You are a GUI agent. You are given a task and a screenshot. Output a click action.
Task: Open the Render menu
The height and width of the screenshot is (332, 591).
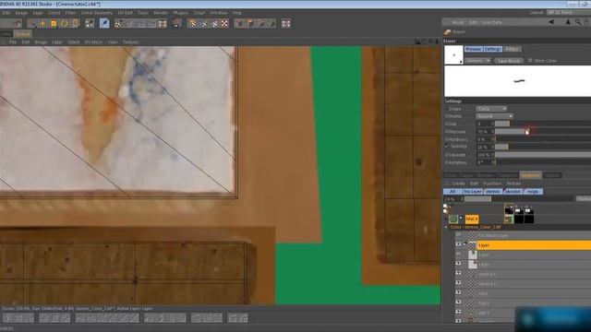[x=161, y=13]
